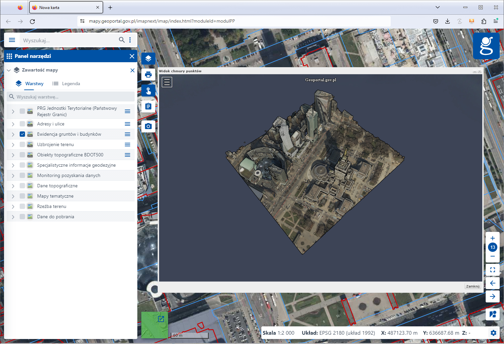Enable the Adresy i ulice layer
504x344 pixels.
pos(22,124)
